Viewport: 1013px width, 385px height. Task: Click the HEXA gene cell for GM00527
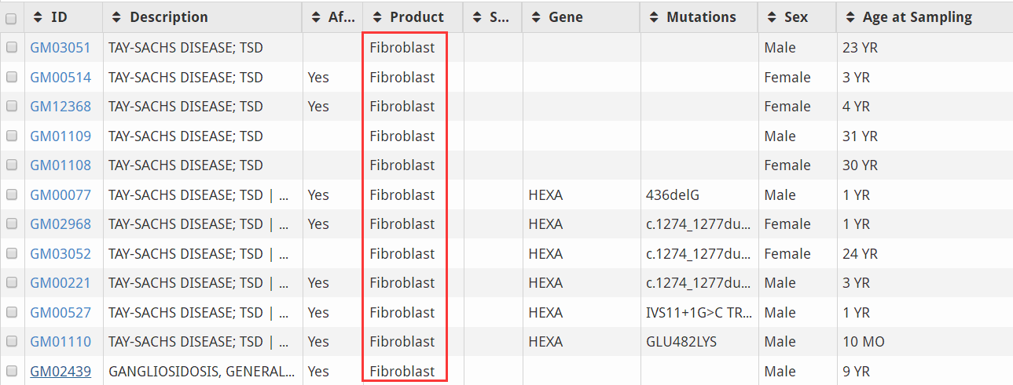[545, 312]
